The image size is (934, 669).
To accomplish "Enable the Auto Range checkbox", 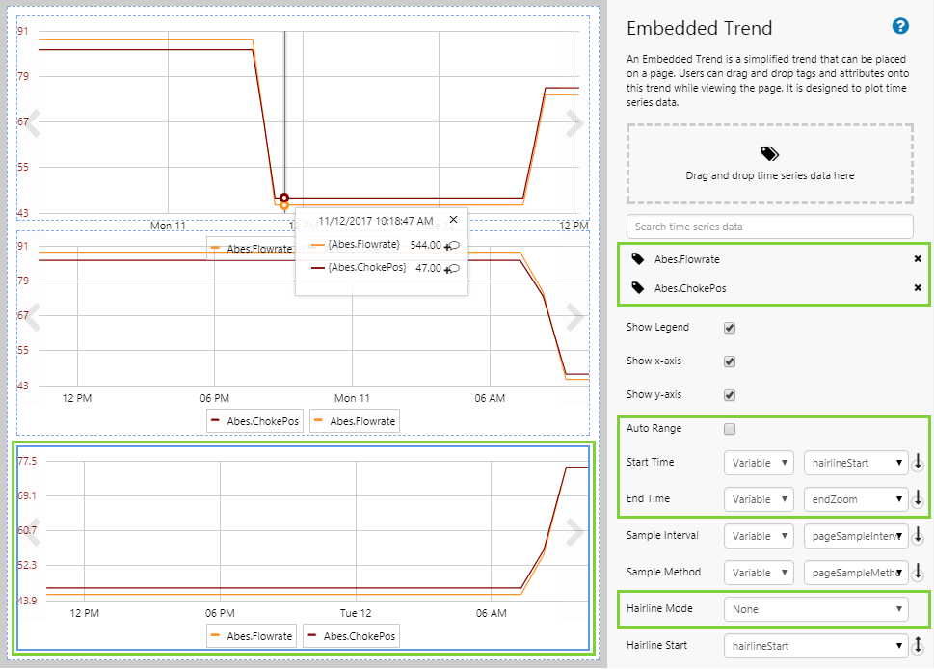I will coord(730,429).
